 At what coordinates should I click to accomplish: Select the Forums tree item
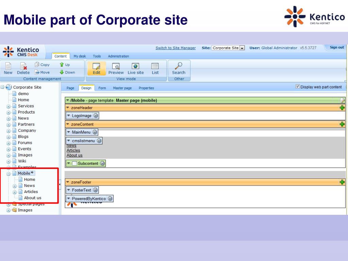click(25, 142)
